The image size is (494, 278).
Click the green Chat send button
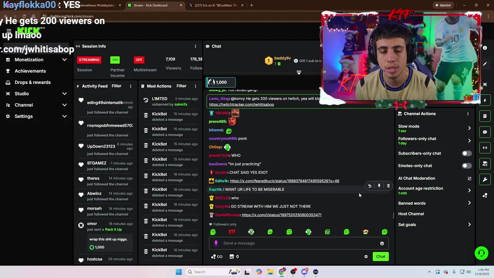(381, 257)
